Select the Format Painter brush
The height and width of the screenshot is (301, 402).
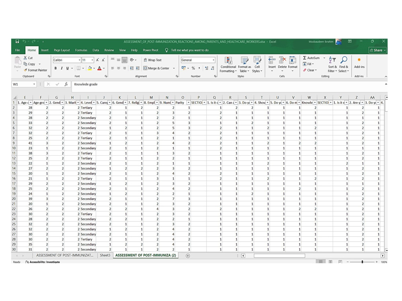(25, 70)
